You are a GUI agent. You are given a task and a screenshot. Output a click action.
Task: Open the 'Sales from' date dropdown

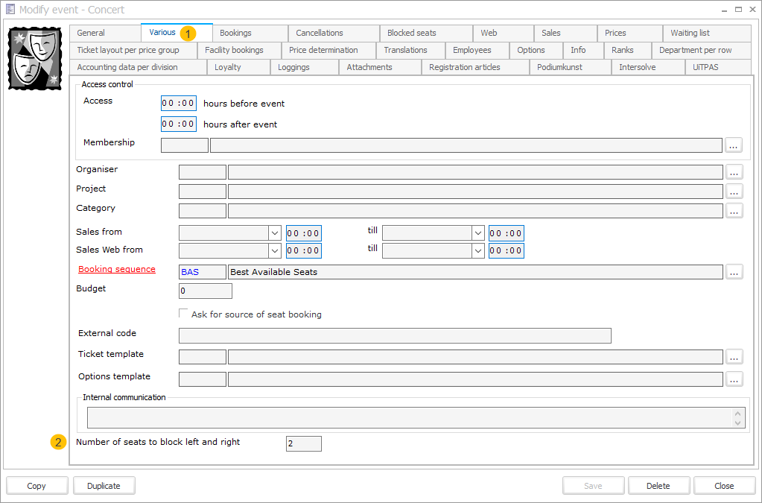[275, 232]
